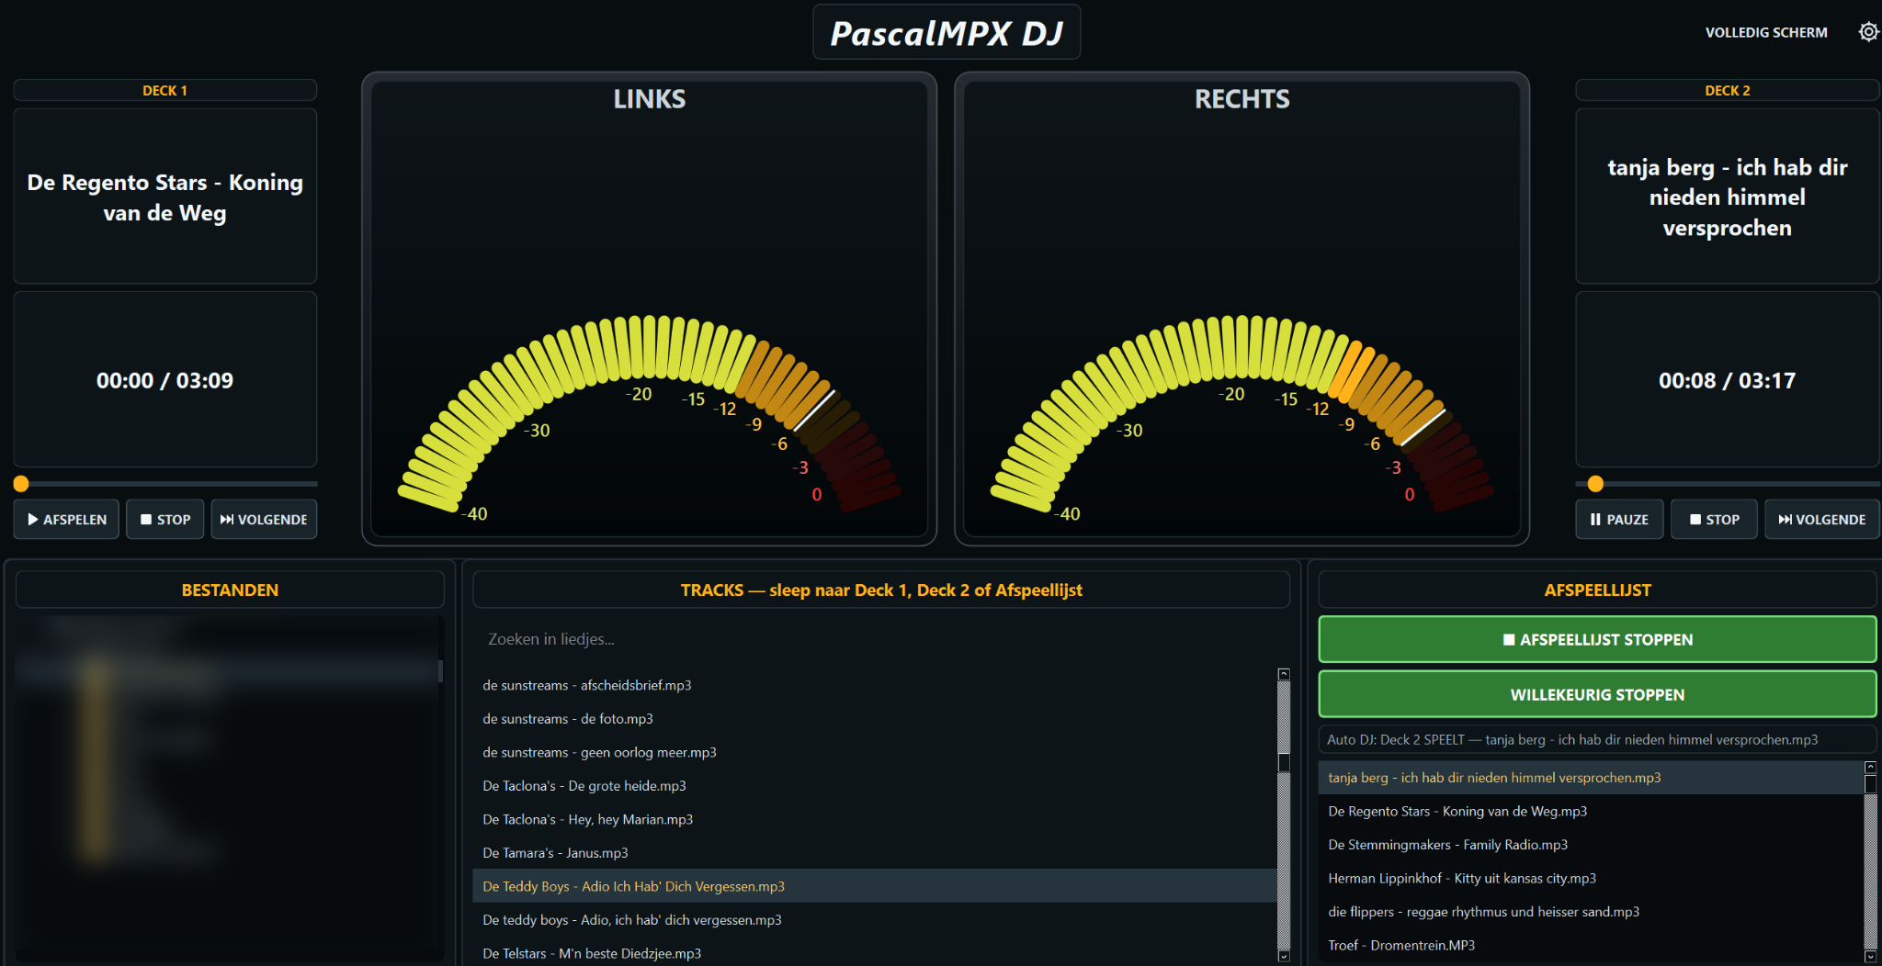The image size is (1882, 966).
Task: Stop Deck 2 playback
Action: (1714, 520)
